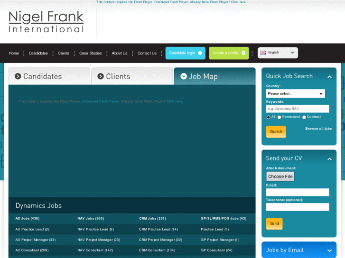Viewport: 345px width, 258px height.
Task: Open CRM Project Manager (32) link
Action: (x=160, y=240)
